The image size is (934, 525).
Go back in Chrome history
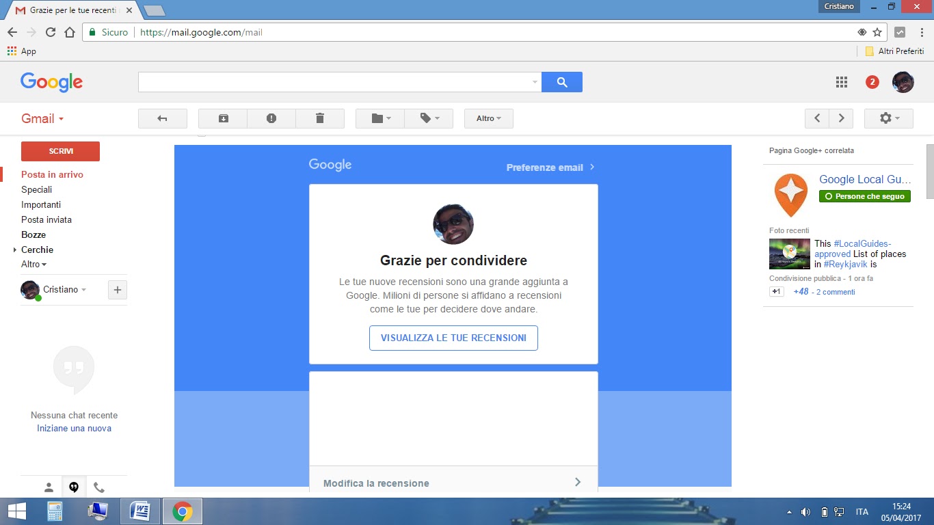pyautogui.click(x=12, y=32)
